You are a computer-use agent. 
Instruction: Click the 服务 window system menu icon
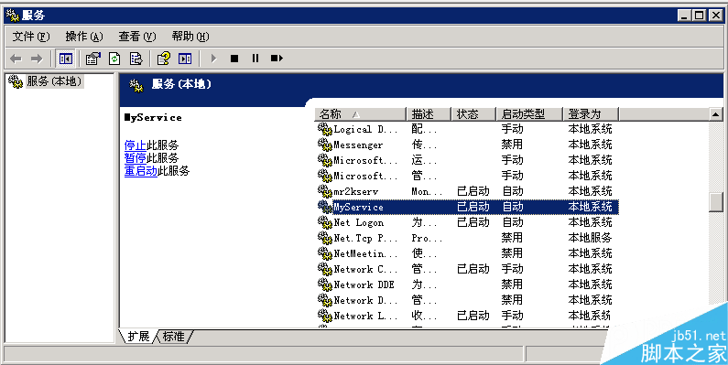click(12, 16)
